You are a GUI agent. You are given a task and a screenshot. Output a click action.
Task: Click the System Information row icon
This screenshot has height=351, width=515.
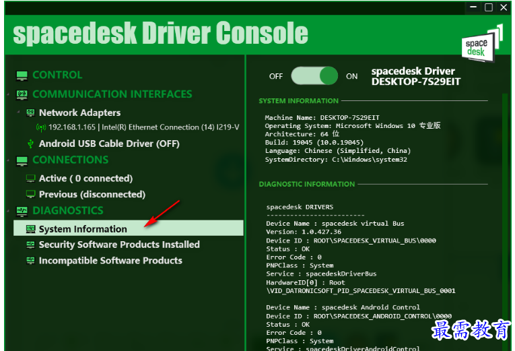coord(30,229)
